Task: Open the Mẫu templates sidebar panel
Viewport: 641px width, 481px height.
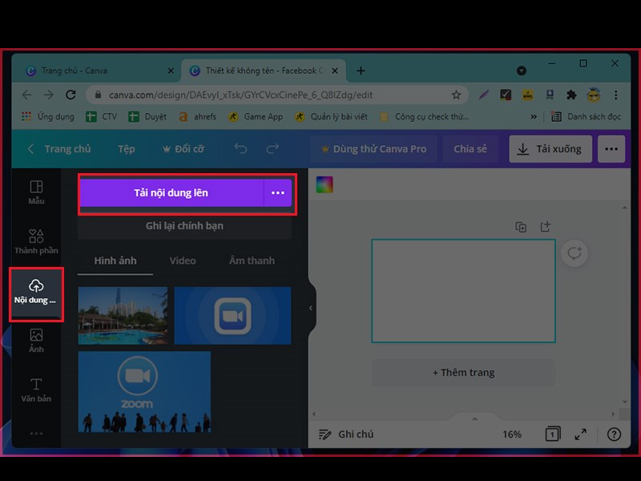Action: (36, 192)
